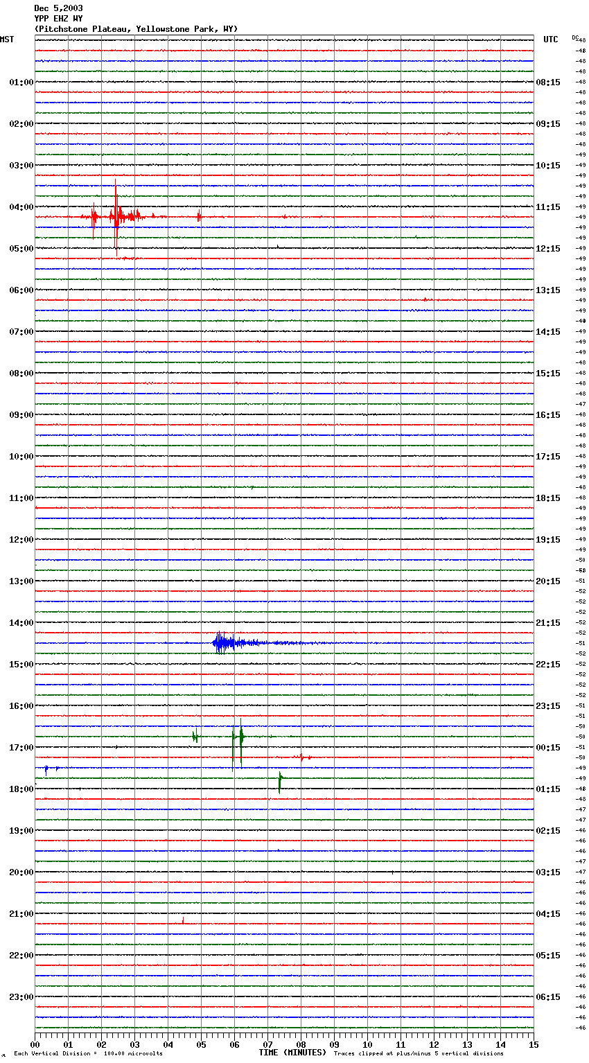Image resolution: width=589 pixels, height=1063 pixels.
Task: Click the 08:15 UTC time label
Action: click(x=548, y=82)
